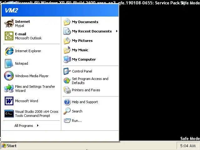Open the Mypal raccoon browser icon
Screen dimensions: 200x150
9,23
